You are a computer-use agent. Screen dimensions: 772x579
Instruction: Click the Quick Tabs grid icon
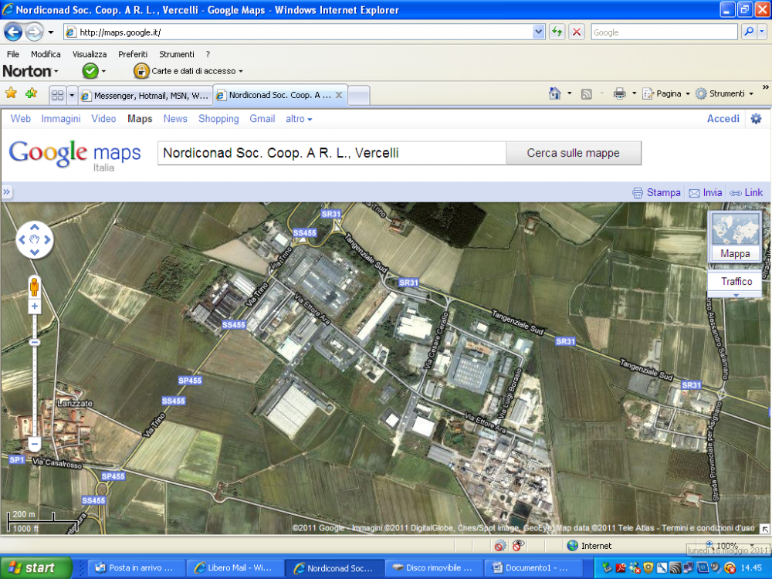[x=58, y=95]
